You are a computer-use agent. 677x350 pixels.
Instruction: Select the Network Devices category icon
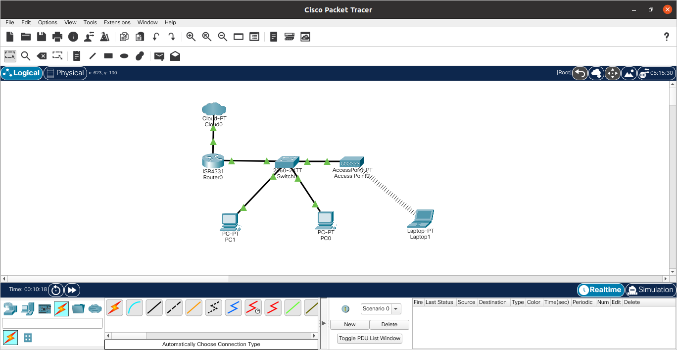[11, 309]
